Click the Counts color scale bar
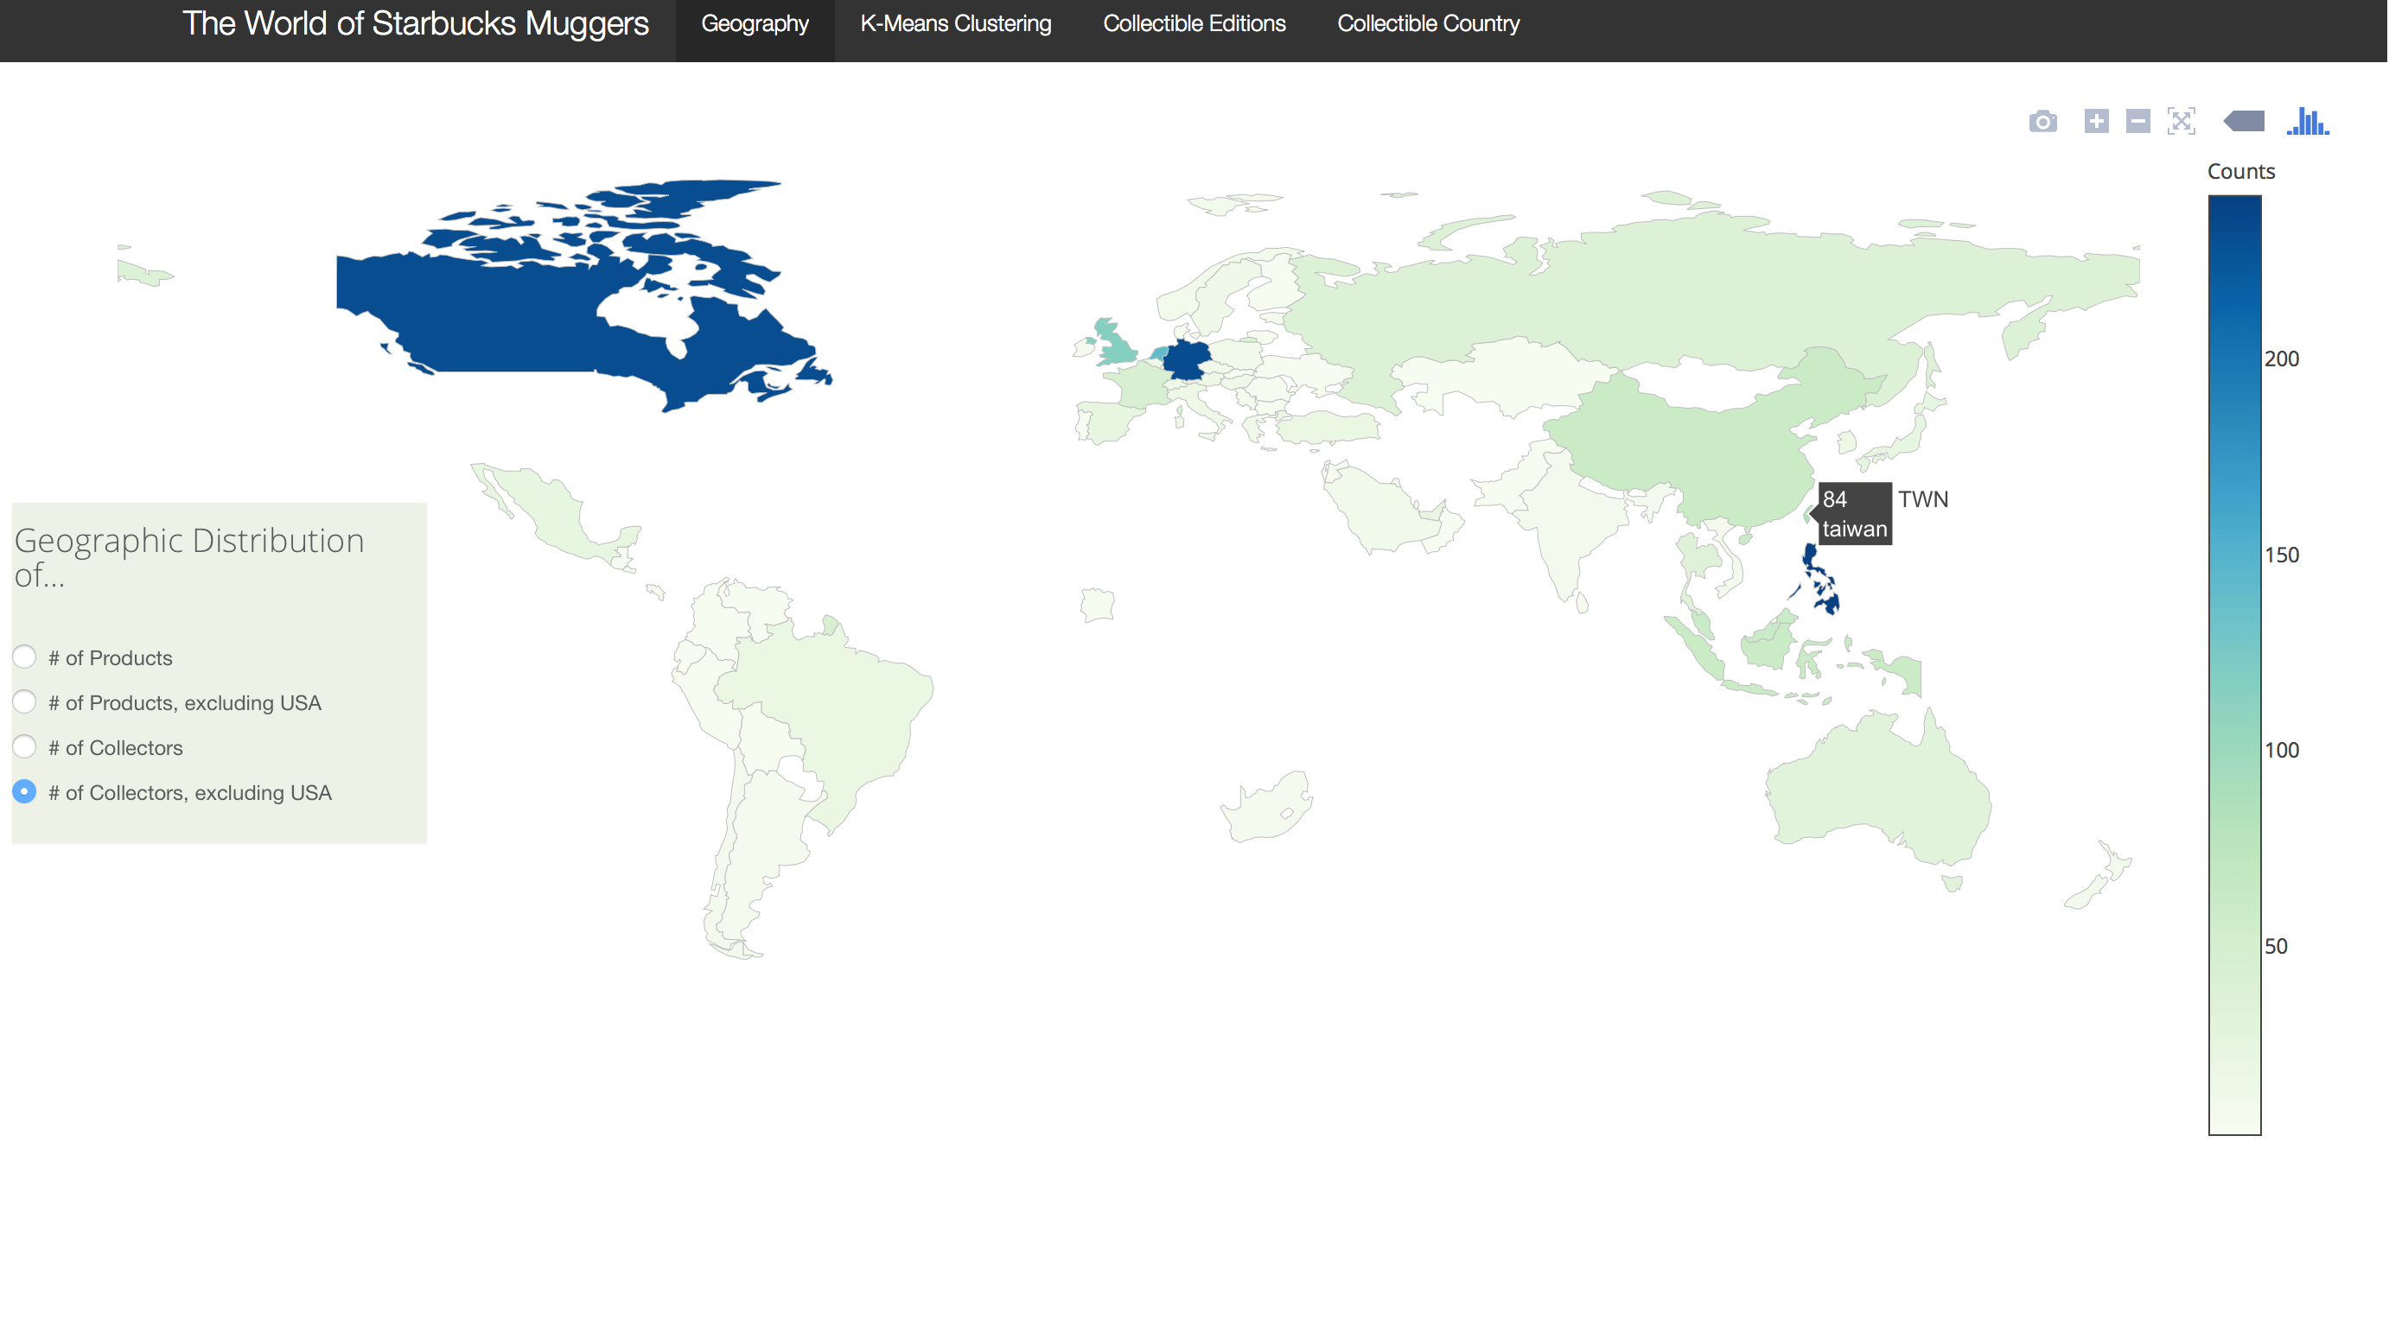The image size is (2389, 1320). click(x=2234, y=663)
